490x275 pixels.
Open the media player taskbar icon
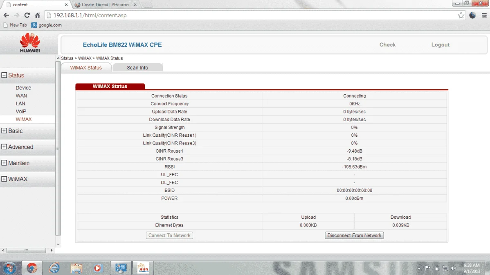coord(98,268)
